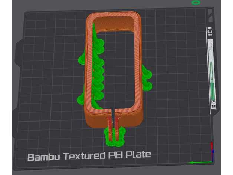Image resolution: width=233 pixels, height=175 pixels.
Task: Click the green supports on the model's right side
Action: (146, 78)
